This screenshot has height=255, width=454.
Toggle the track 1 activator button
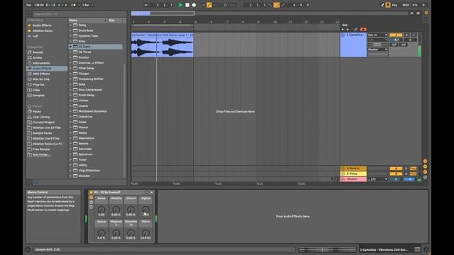tap(396, 35)
